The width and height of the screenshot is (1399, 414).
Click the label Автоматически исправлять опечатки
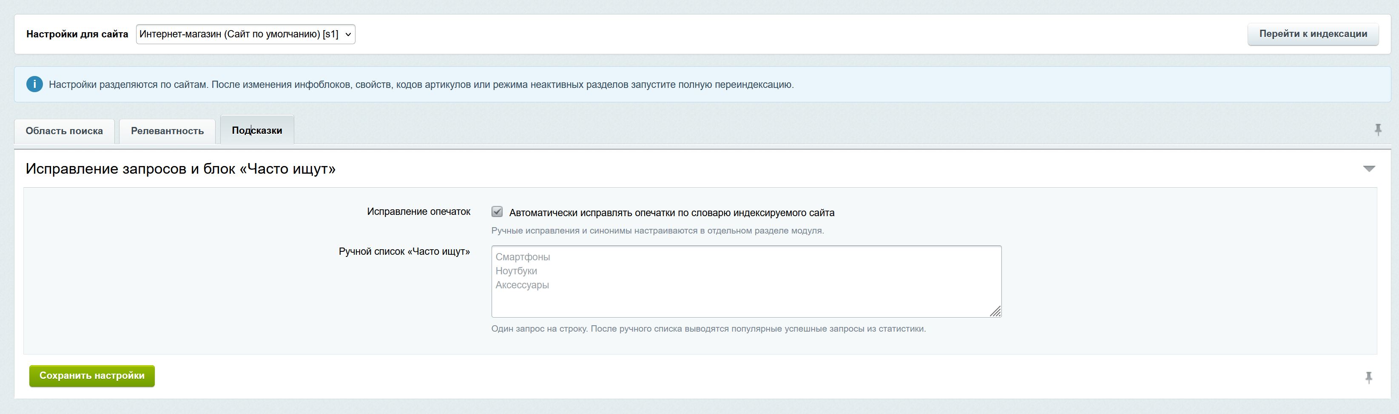(x=672, y=213)
